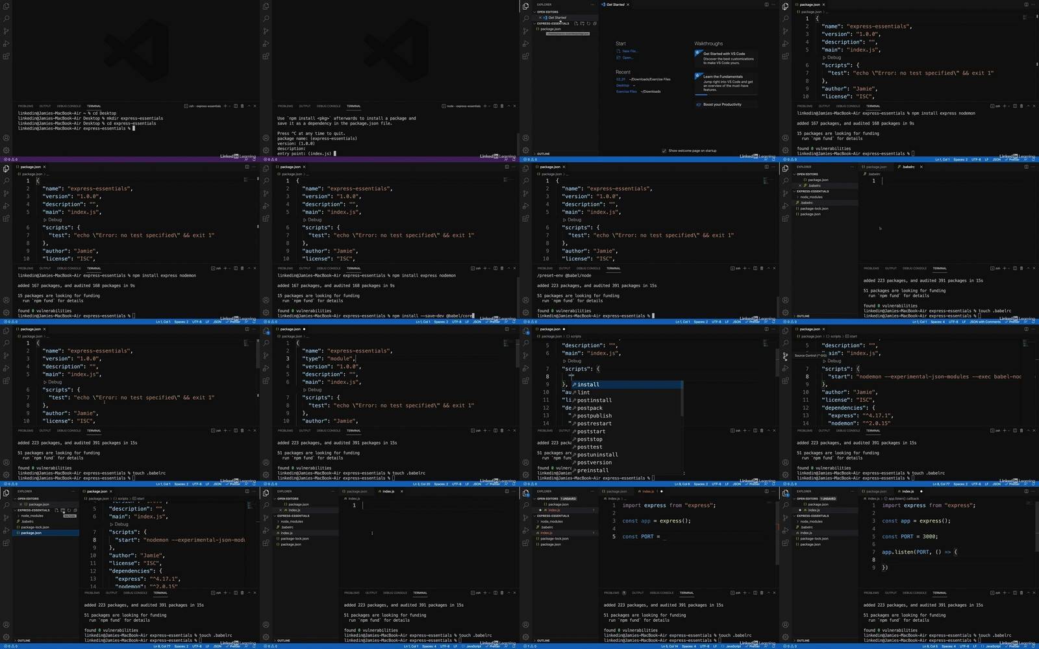Open Search view beside the Get Started page
This screenshot has height=649, width=1039.
(525, 18)
